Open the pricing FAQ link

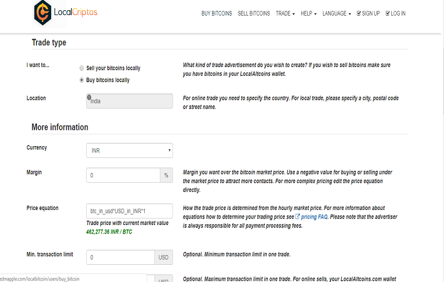coord(314,216)
